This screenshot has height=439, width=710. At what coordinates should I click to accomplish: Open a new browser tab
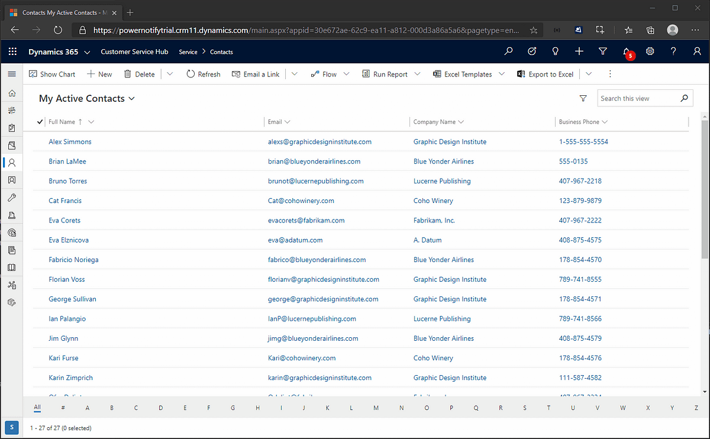click(x=130, y=12)
